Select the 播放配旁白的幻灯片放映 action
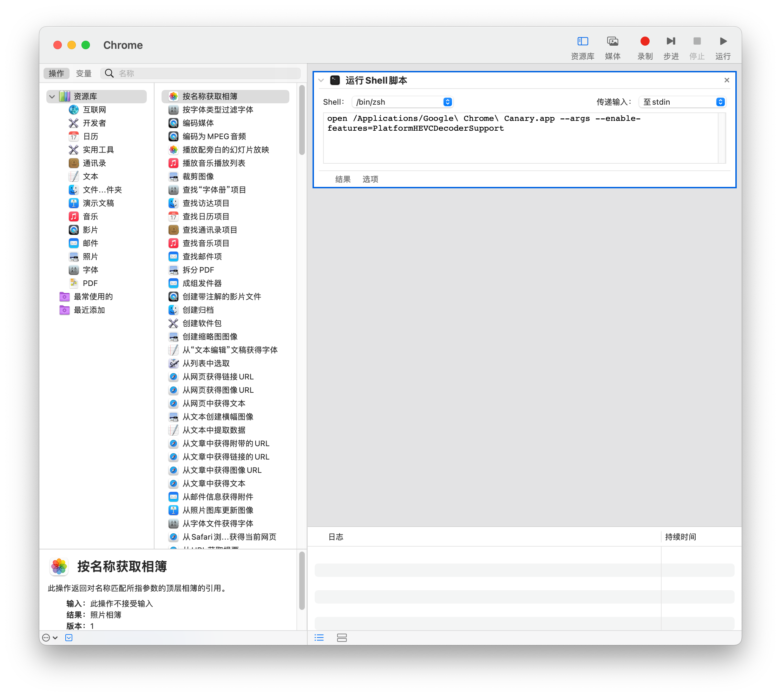Screen dimensions: 781x697 point(225,150)
